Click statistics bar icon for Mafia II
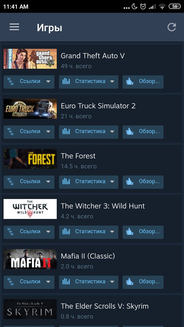Image resolution: width=184 pixels, height=327 pixels. (x=66, y=282)
